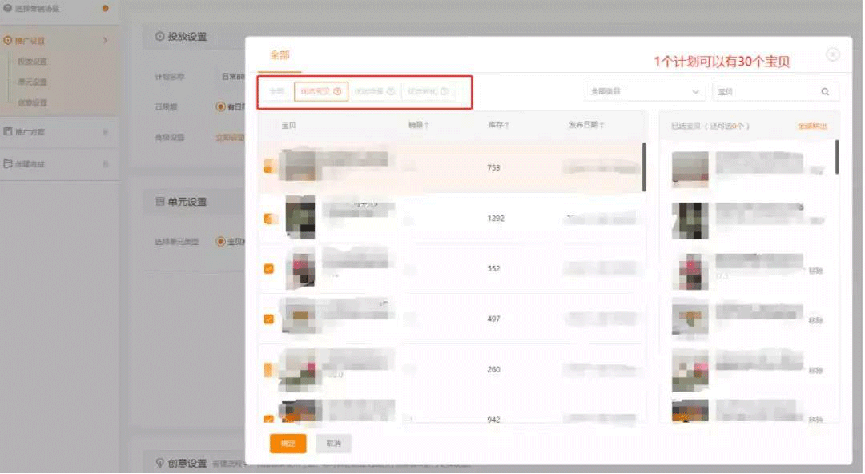
Task: Select the 优选宝贝 filter tab
Action: tap(320, 92)
